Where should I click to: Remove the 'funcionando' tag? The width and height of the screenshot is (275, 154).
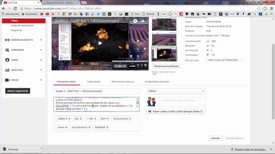(x=130, y=119)
